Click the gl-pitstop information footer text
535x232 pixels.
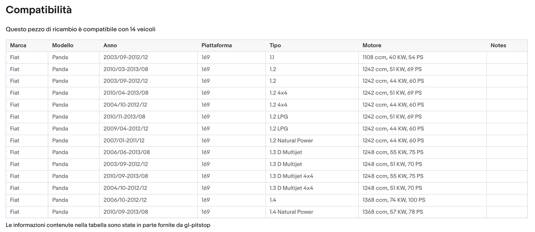point(108,225)
